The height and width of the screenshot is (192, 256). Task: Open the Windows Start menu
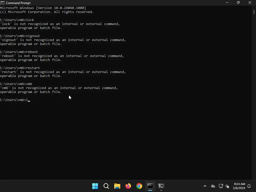(x=95, y=186)
